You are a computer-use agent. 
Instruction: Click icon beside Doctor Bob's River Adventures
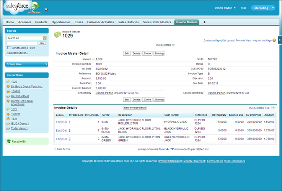(8, 101)
